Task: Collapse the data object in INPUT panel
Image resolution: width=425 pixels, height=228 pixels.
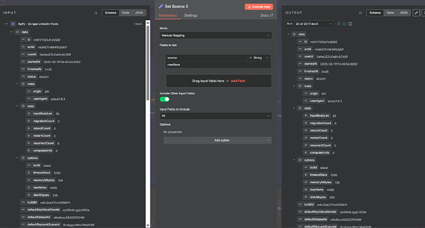Action: (x=11, y=32)
